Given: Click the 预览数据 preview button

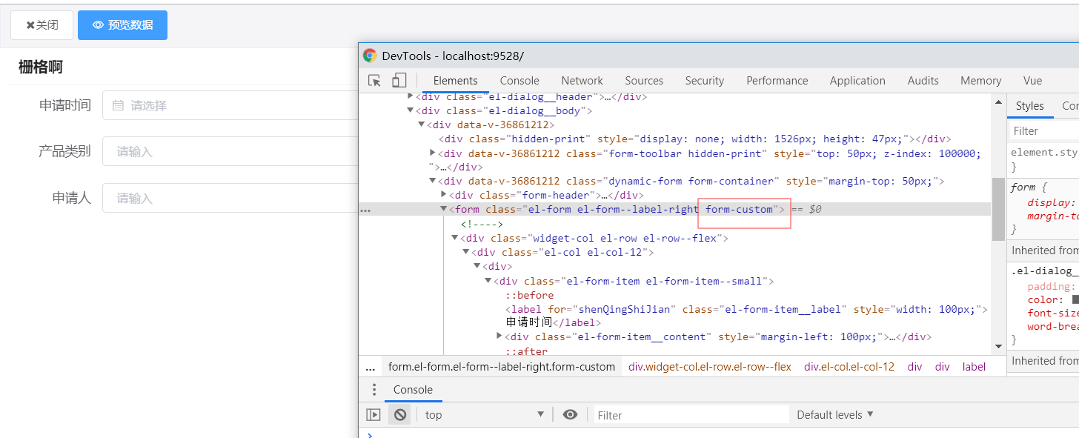Looking at the screenshot, I should click(x=122, y=25).
